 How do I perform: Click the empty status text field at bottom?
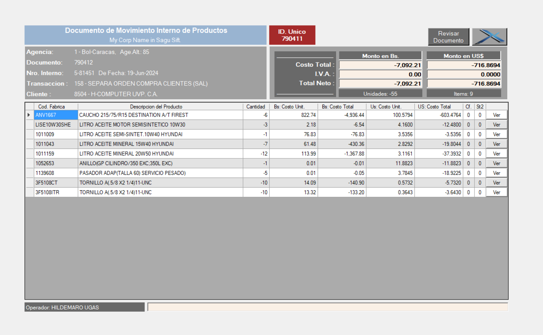(327, 307)
